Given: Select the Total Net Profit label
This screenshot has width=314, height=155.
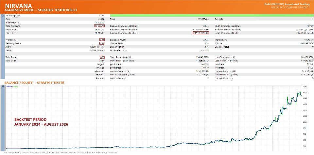Looking at the screenshot, I should click(x=13, y=26).
